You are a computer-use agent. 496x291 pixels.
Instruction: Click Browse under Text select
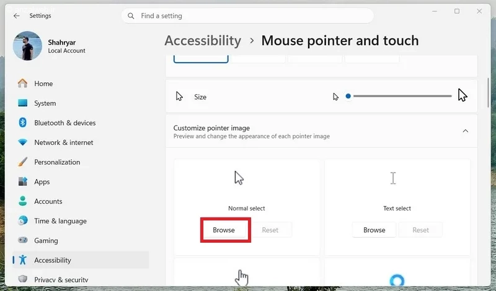[374, 230]
